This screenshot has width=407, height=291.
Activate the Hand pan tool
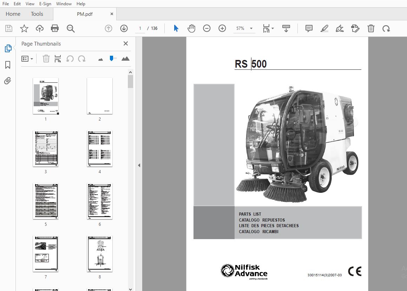pyautogui.click(x=191, y=28)
